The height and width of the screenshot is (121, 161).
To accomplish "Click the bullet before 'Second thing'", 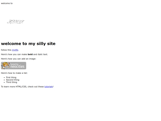I will [4, 80].
